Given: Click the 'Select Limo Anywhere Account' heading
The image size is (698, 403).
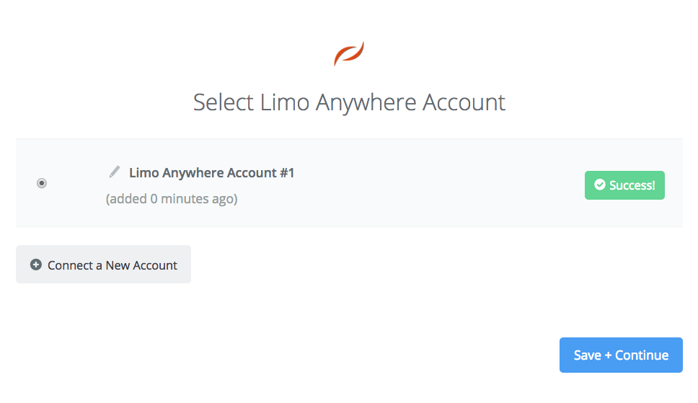Looking at the screenshot, I should coord(350,102).
